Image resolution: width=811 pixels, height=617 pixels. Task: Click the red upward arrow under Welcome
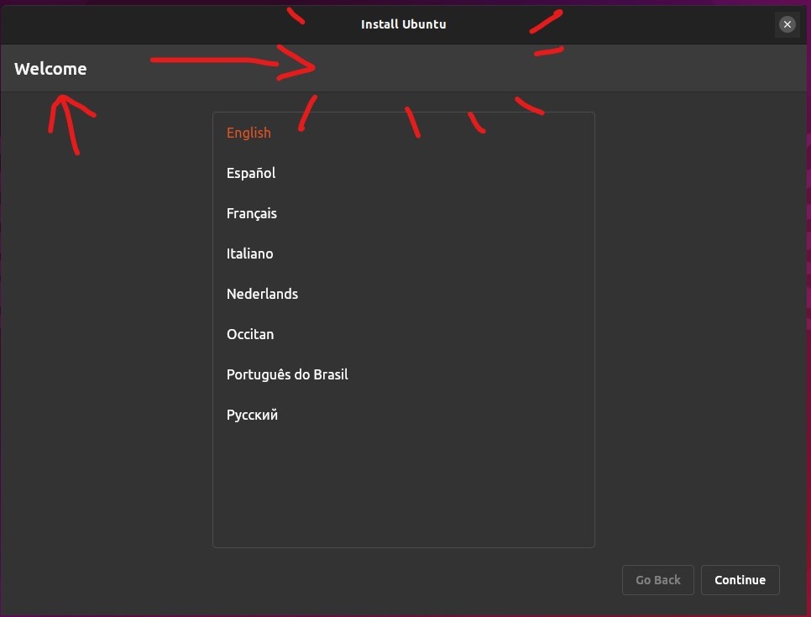coord(69,122)
